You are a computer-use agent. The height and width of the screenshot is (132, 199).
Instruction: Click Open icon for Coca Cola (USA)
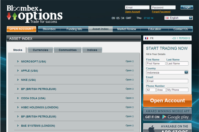coord(133,98)
